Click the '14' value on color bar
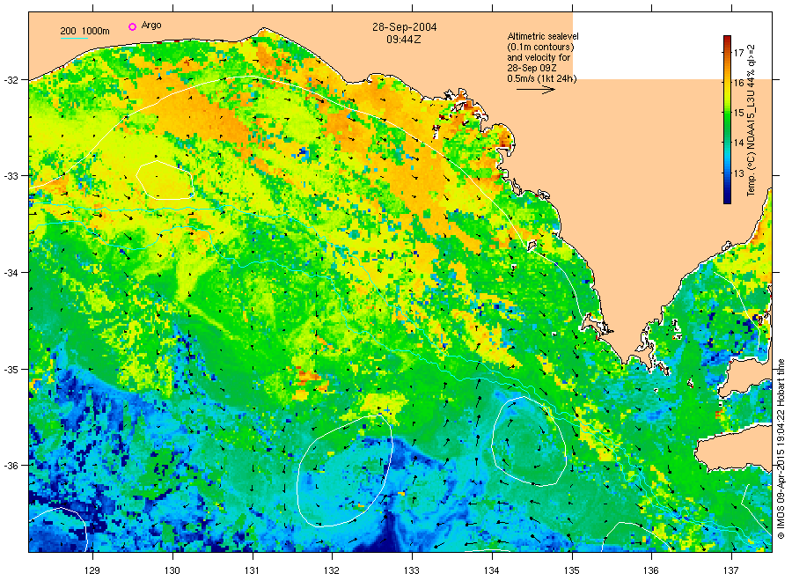The height and width of the screenshot is (581, 792). [738, 143]
